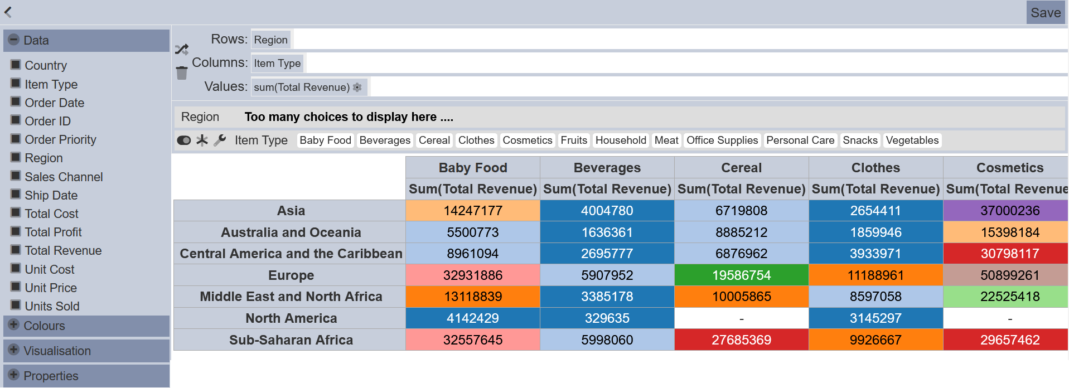Click the Item Type chip in Columns
This screenshot has height=388, width=1069.
coord(277,63)
